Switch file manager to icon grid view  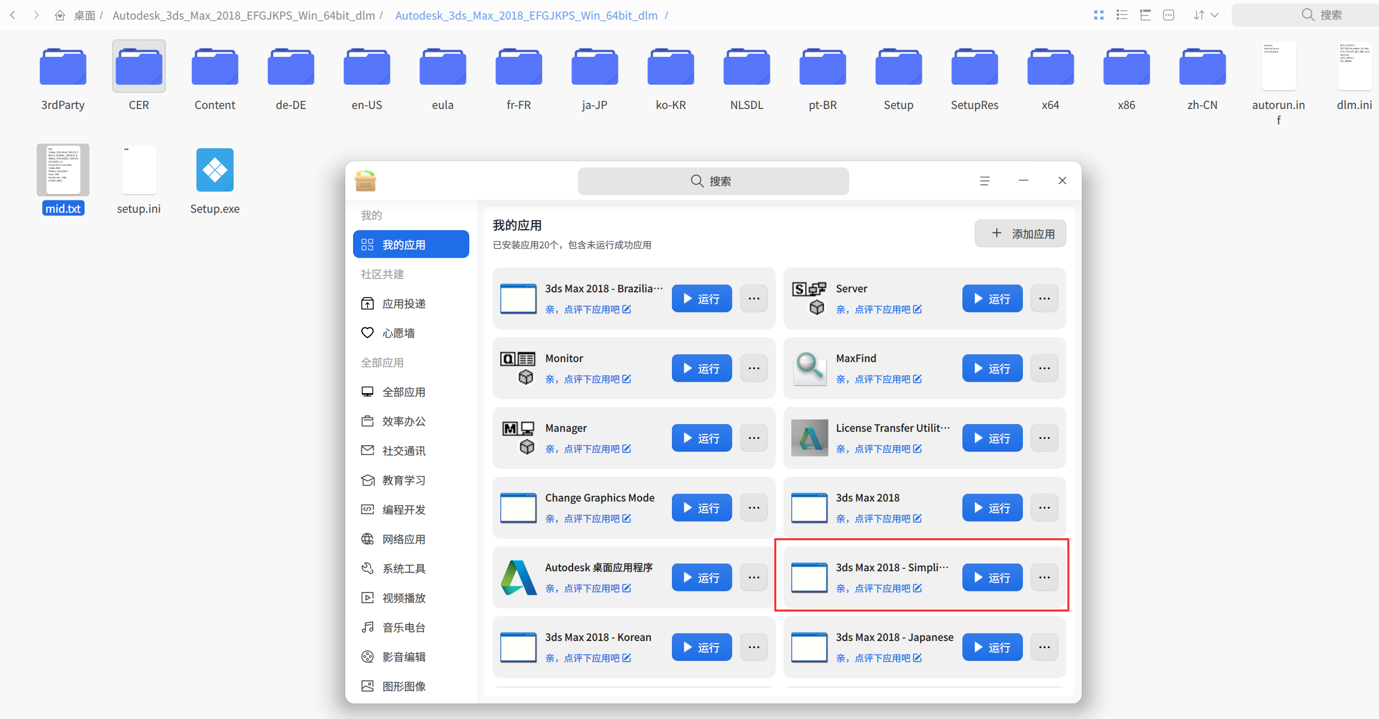pyautogui.click(x=1098, y=15)
